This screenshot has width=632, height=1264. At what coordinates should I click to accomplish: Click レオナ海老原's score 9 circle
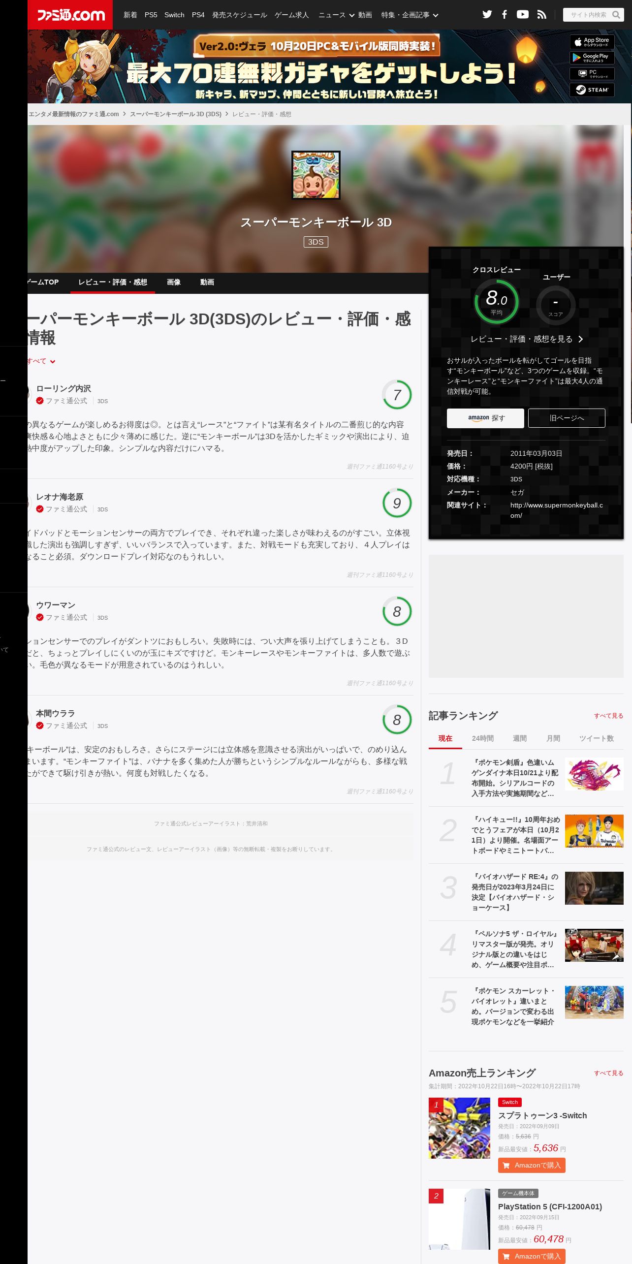pos(397,503)
